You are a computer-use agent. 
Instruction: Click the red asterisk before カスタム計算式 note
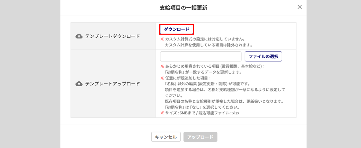click(x=162, y=39)
